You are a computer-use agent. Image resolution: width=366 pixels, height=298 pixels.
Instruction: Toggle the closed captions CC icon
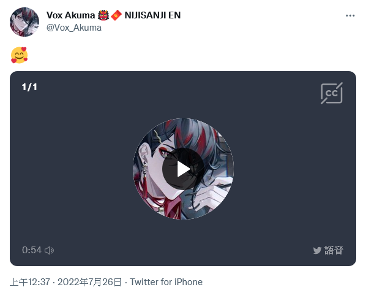pyautogui.click(x=332, y=93)
